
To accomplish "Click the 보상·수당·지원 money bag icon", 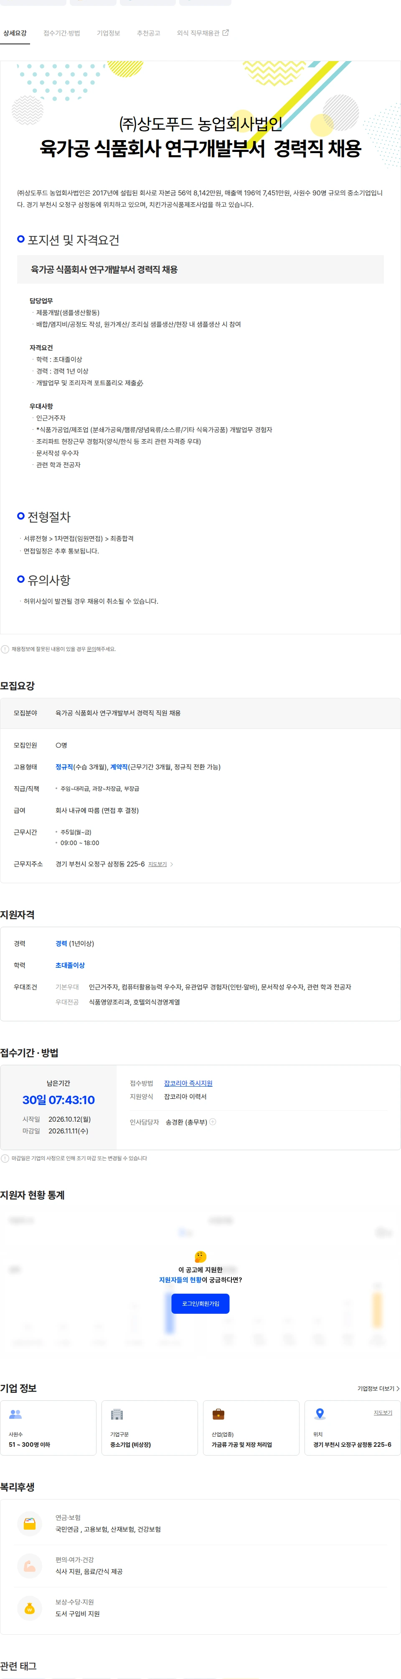I will tap(29, 1608).
